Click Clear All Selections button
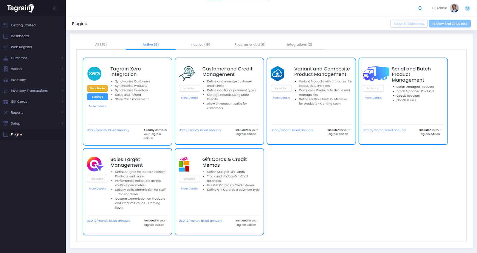 pyautogui.click(x=409, y=24)
